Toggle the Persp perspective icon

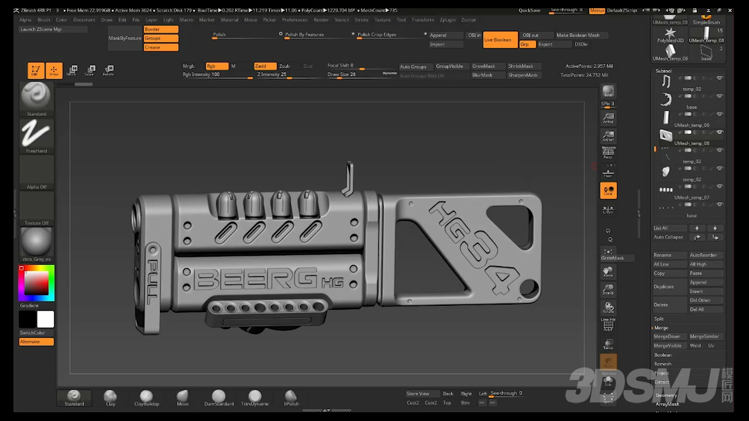pyautogui.click(x=608, y=153)
